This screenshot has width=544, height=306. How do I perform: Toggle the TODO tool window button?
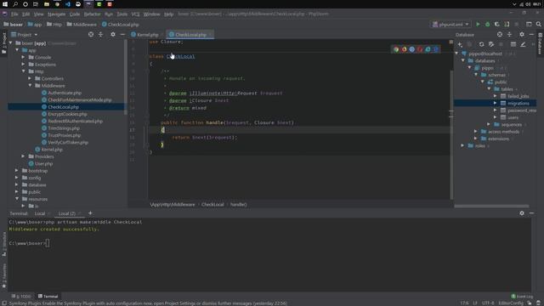(x=21, y=296)
